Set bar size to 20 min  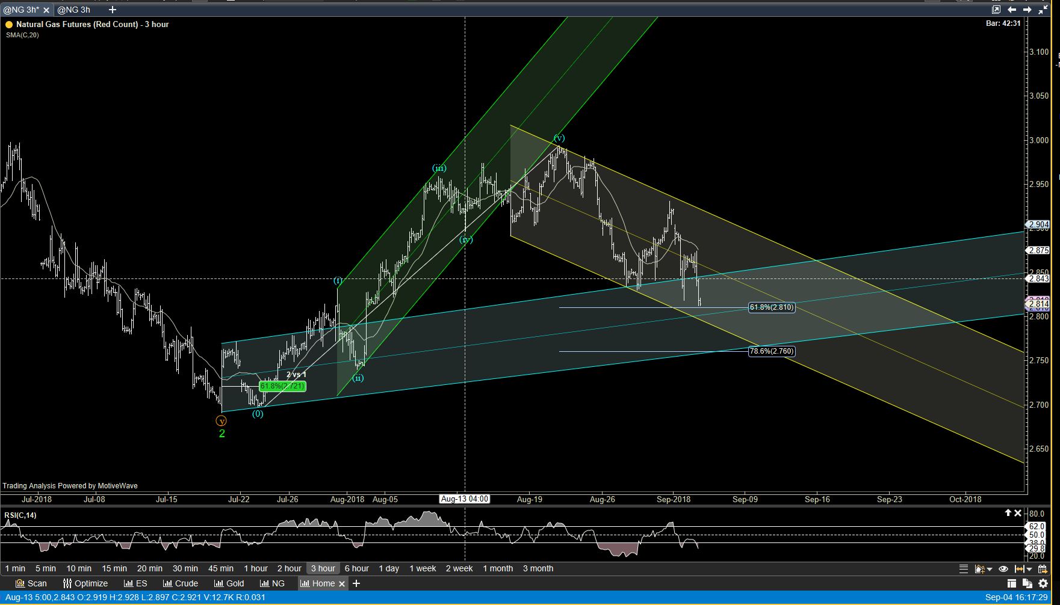150,568
